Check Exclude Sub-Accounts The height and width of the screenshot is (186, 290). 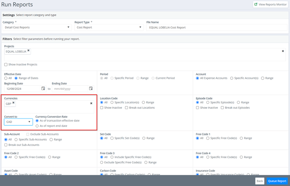click(28, 134)
